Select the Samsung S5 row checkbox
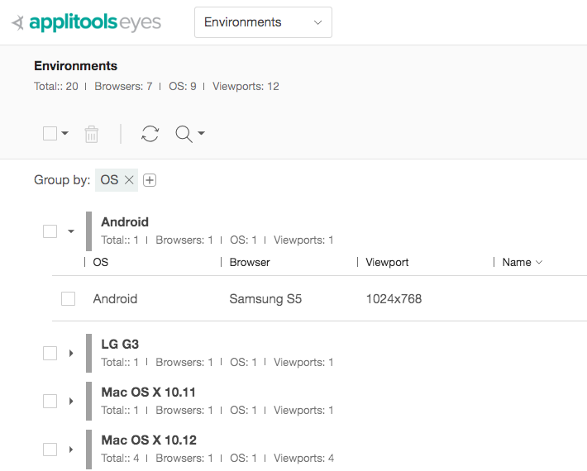Viewport: 587px width, 471px height. click(69, 299)
